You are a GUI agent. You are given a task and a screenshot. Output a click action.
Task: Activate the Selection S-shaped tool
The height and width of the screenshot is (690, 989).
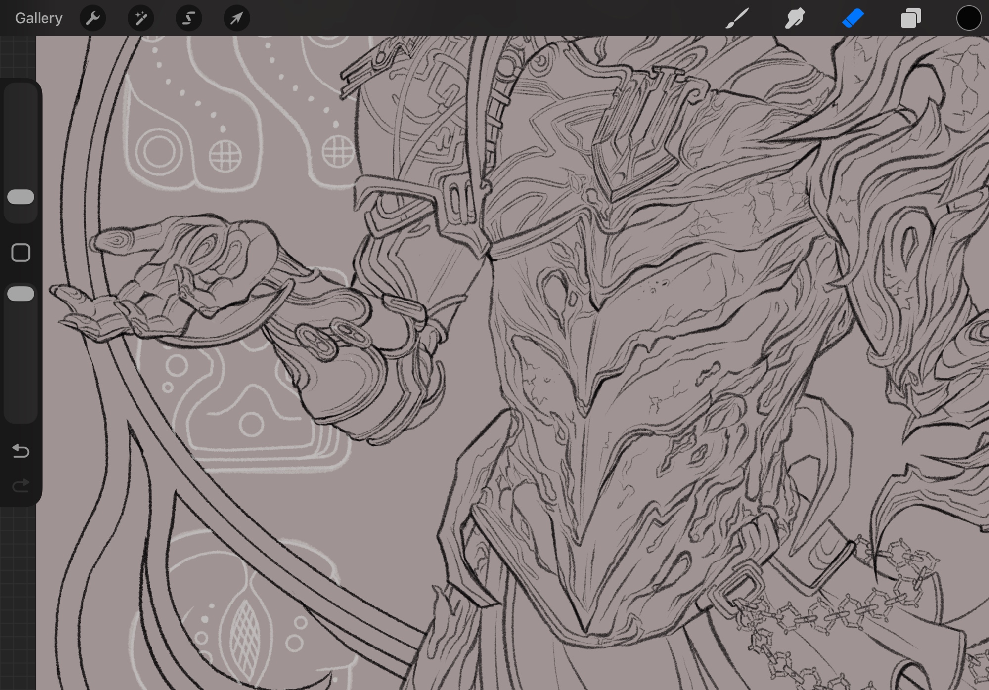click(x=188, y=18)
